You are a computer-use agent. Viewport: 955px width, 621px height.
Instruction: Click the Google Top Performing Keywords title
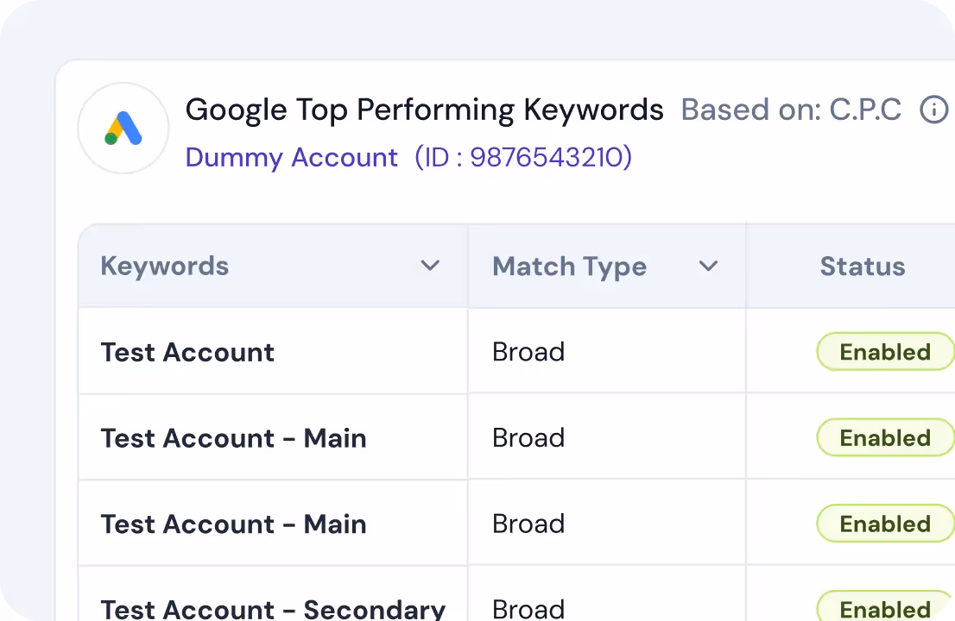[x=424, y=110]
